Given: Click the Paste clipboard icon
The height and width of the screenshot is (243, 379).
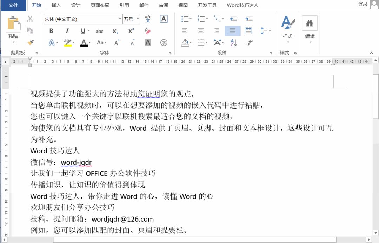Looking at the screenshot, I should click(14, 23).
